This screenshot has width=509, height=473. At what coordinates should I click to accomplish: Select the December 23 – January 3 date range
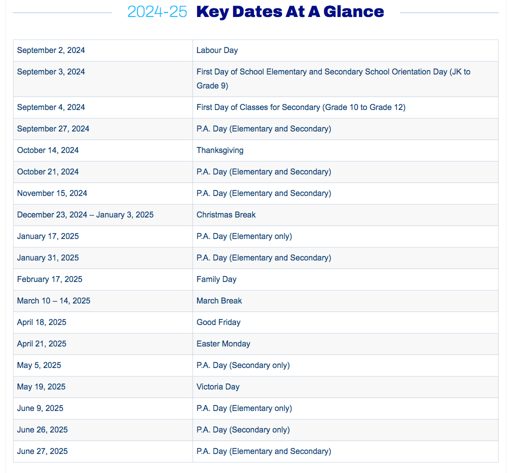click(x=85, y=215)
